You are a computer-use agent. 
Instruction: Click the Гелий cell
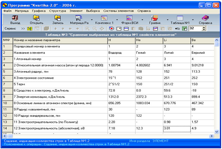point(149,54)
